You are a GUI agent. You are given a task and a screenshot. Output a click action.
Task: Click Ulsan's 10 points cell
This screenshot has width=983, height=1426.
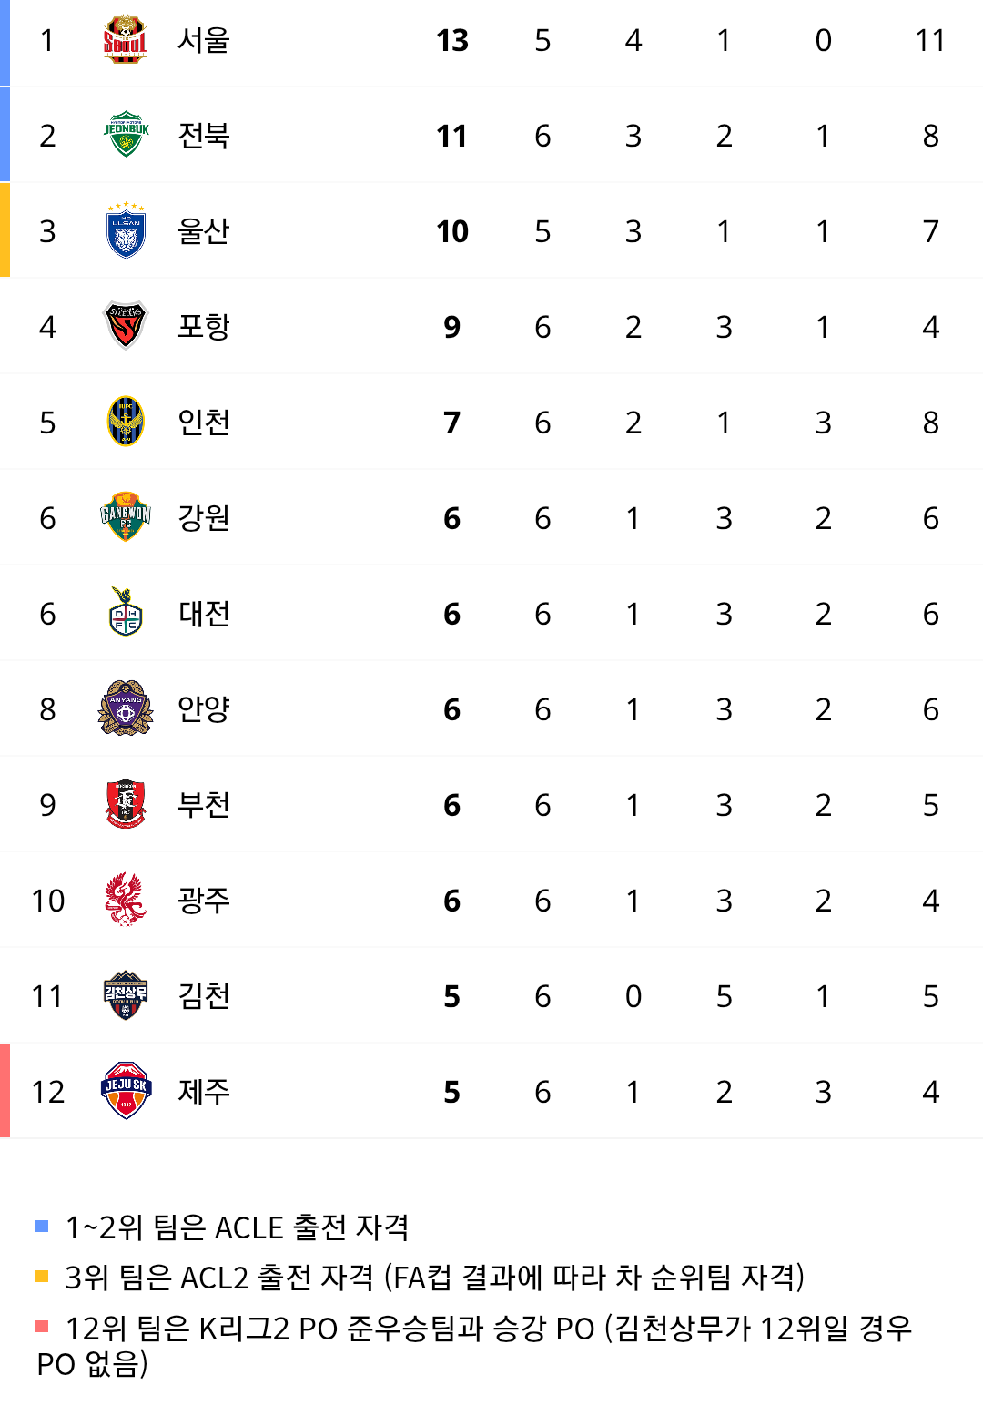(x=451, y=231)
